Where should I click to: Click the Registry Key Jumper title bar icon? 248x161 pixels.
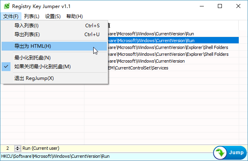[6, 6]
